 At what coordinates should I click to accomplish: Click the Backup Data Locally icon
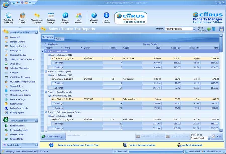[6, 108]
